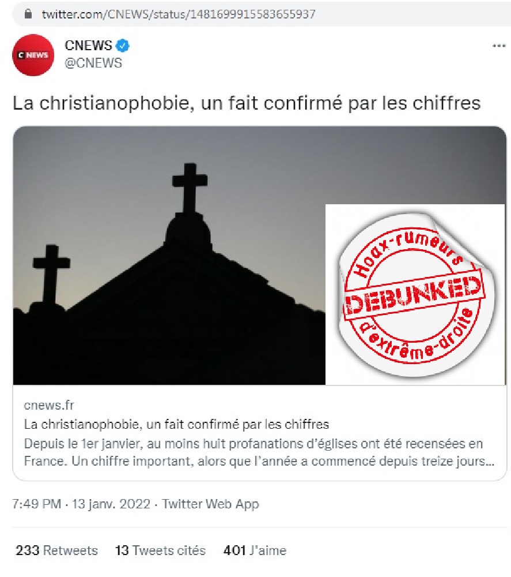Open the link card article headline
The image size is (511, 577).
[x=176, y=424]
